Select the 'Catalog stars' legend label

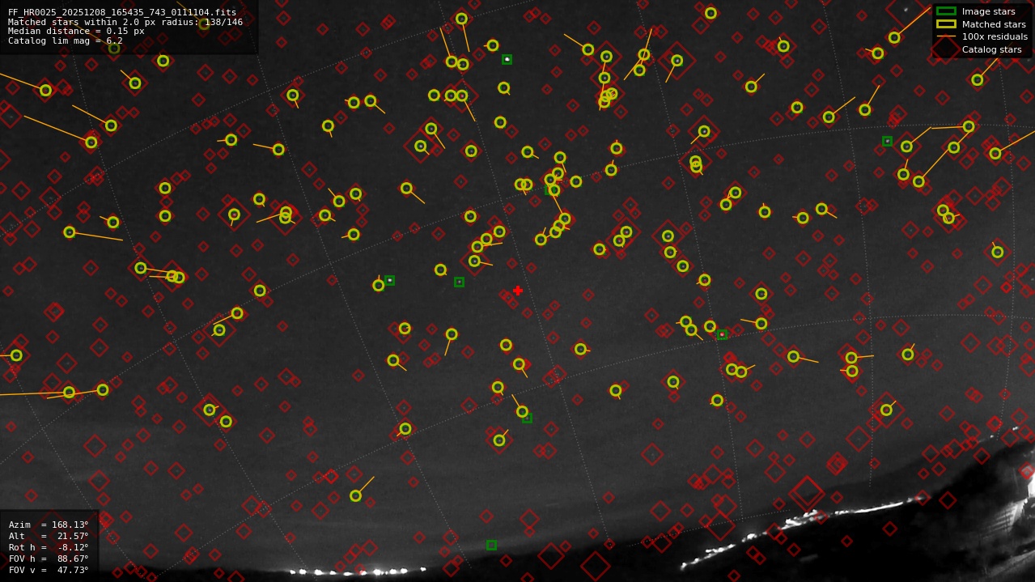pyautogui.click(x=991, y=49)
